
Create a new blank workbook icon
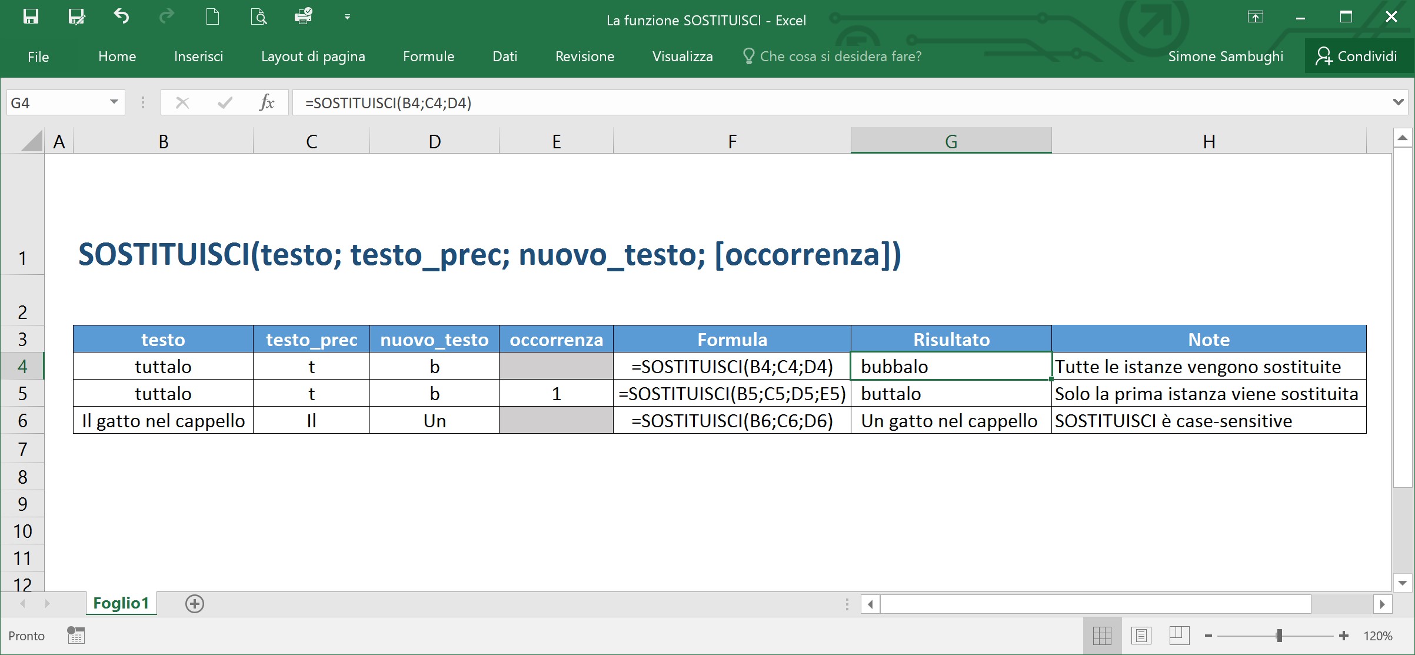tap(213, 16)
